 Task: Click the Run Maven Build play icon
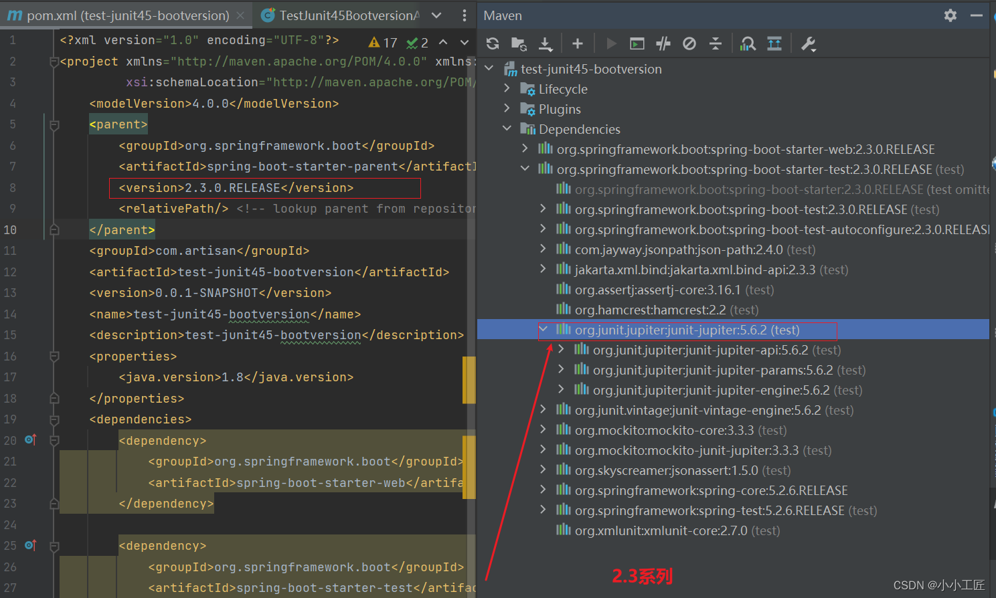(x=611, y=43)
